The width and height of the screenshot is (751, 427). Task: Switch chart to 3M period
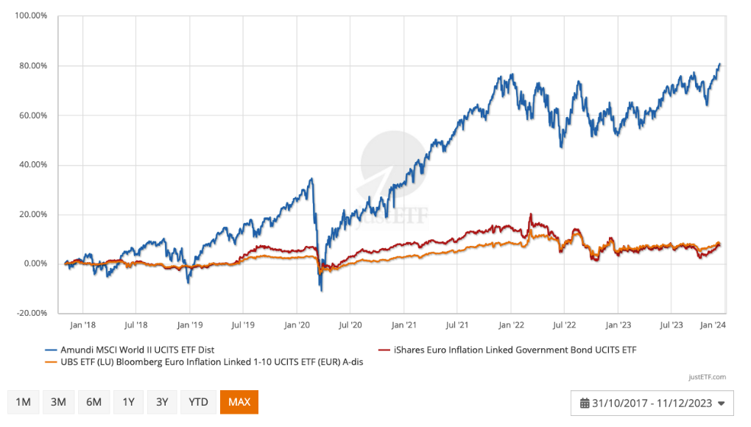click(58, 402)
